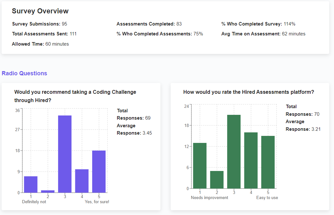This screenshot has width=334, height=215.
Task: Click the Coding Challenge recommendation question title
Action: click(75, 96)
